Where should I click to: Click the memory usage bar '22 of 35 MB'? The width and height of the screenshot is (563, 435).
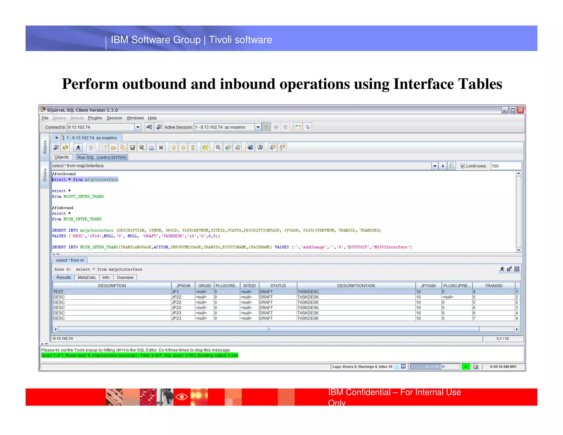(435, 367)
